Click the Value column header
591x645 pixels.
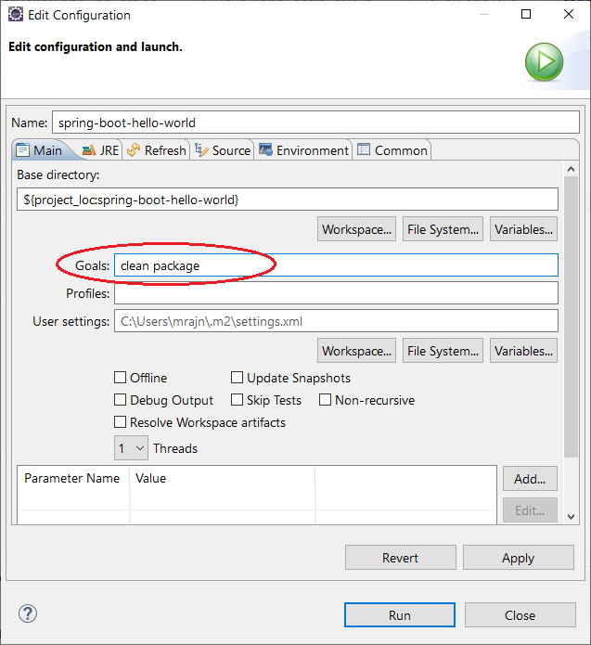tap(222, 478)
